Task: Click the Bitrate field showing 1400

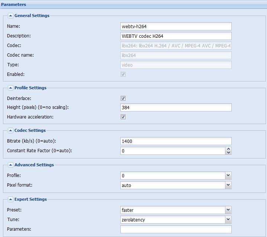Action: (x=176, y=141)
